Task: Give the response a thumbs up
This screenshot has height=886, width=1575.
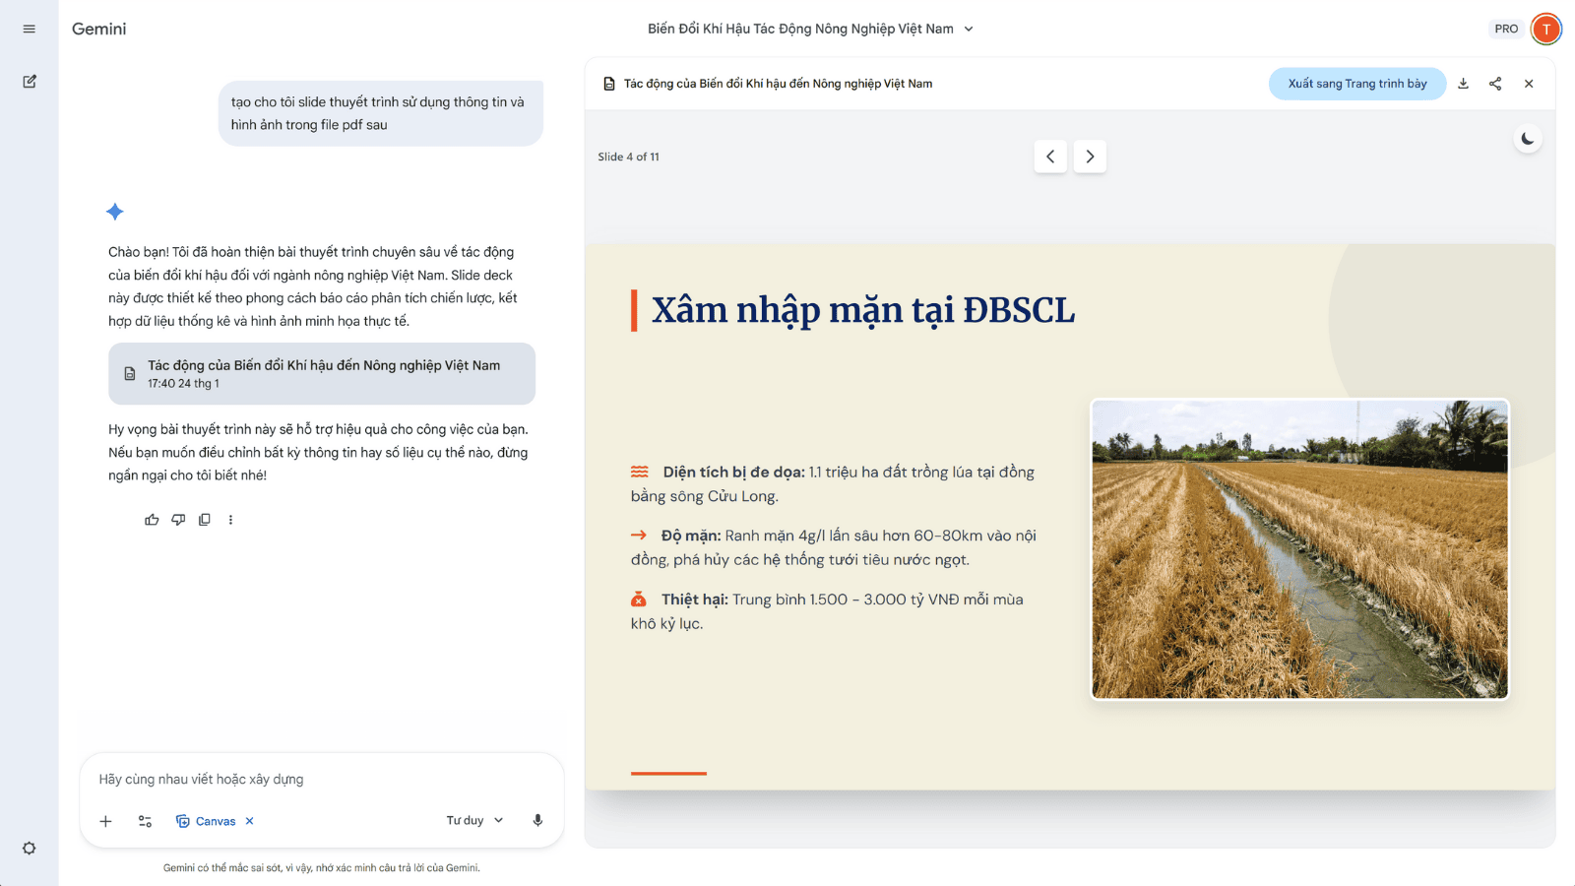Action: (152, 520)
